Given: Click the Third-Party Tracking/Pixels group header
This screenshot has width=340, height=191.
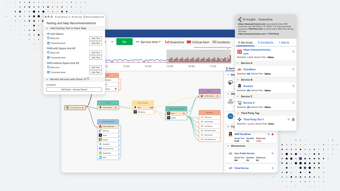Looking at the screenshot, I should [x=108, y=122].
